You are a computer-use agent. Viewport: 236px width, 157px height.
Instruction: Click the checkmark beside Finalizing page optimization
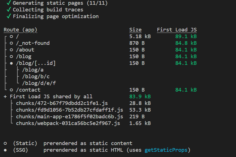[9, 16]
